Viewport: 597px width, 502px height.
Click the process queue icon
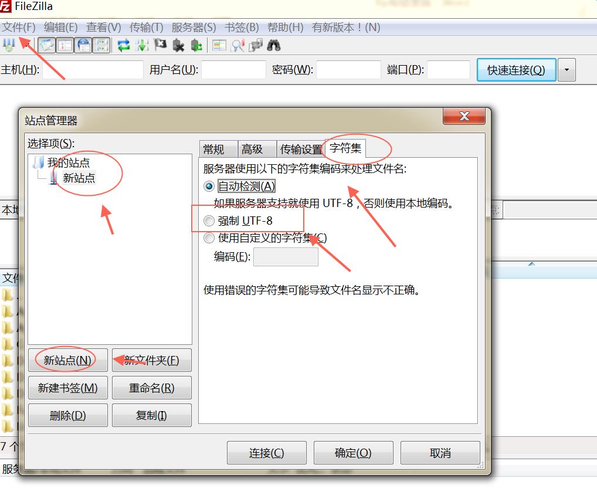(x=141, y=45)
